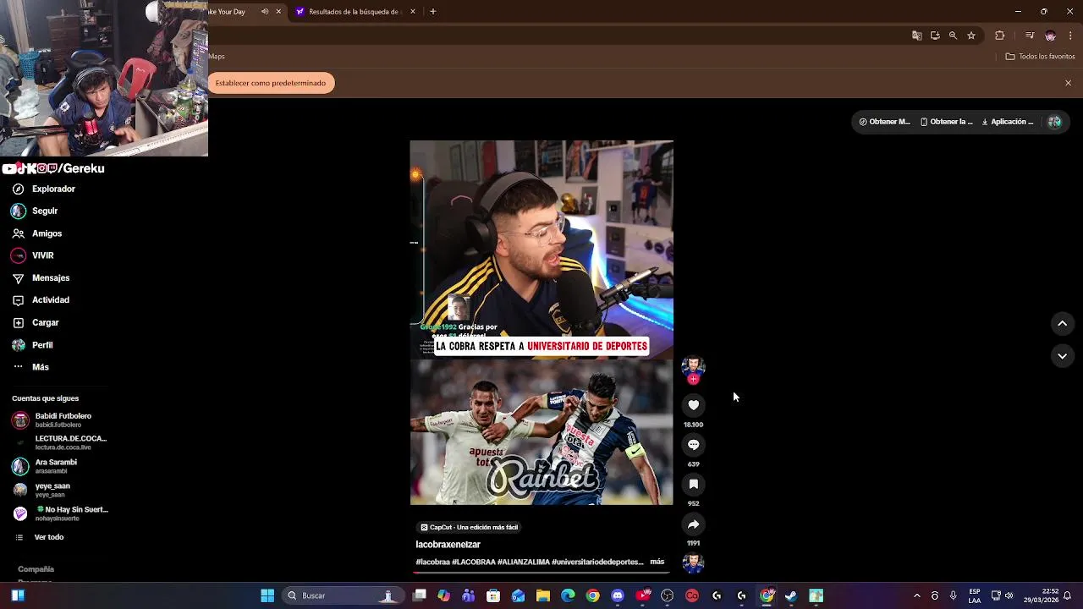Open the TikTok profile avatar at top right
This screenshot has width=1083, height=609.
click(x=1054, y=122)
